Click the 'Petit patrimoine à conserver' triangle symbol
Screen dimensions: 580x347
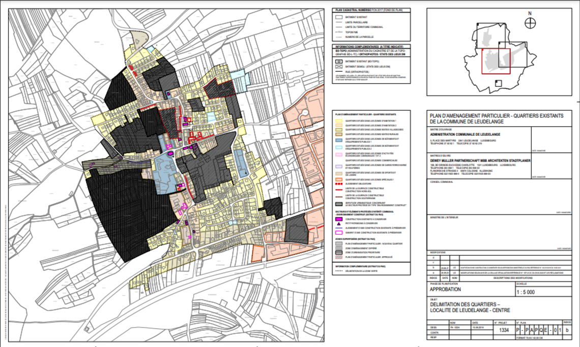(x=338, y=224)
